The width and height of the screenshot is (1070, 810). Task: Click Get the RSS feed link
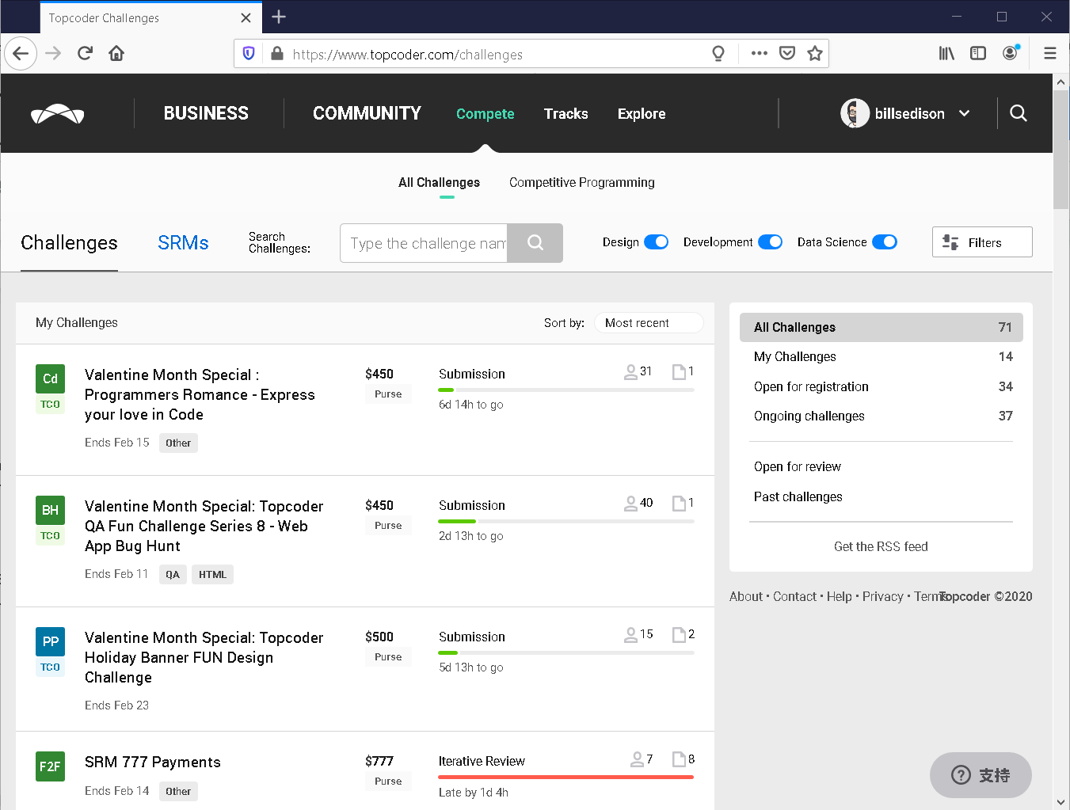(881, 547)
